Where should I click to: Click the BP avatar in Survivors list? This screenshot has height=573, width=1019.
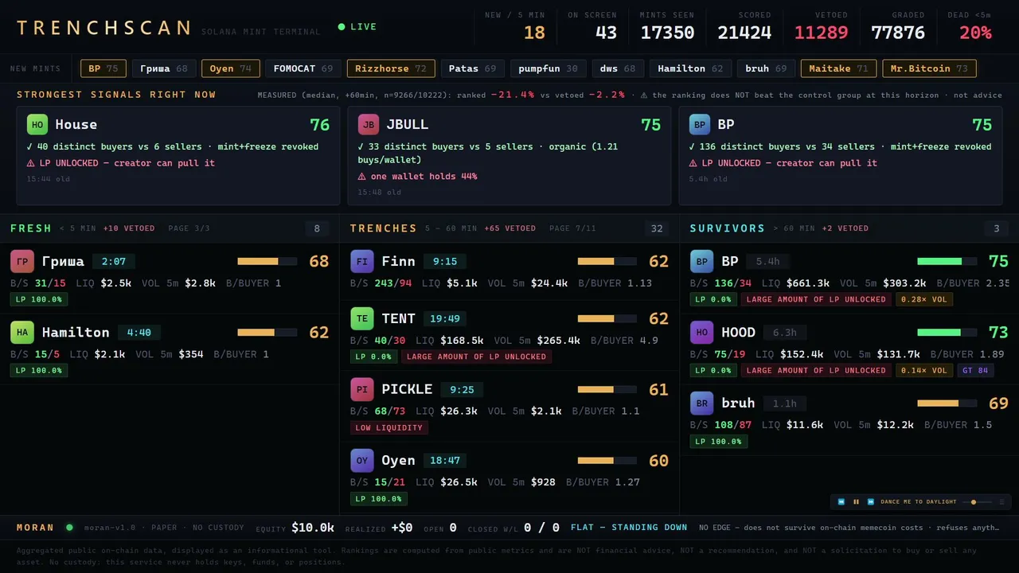(702, 261)
